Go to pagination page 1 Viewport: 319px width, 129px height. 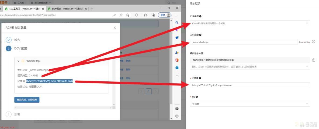[148, 91]
